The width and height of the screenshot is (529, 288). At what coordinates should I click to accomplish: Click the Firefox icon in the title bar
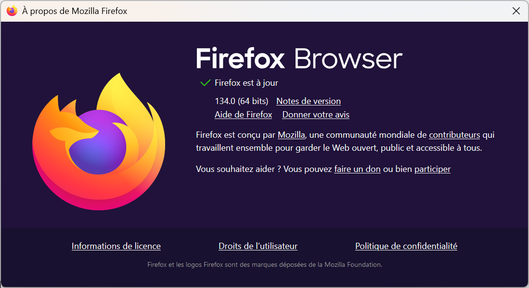point(12,11)
